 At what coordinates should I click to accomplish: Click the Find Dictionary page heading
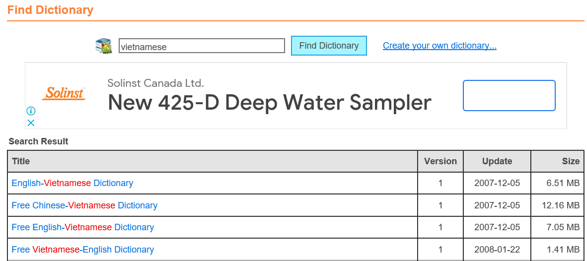[x=50, y=10]
